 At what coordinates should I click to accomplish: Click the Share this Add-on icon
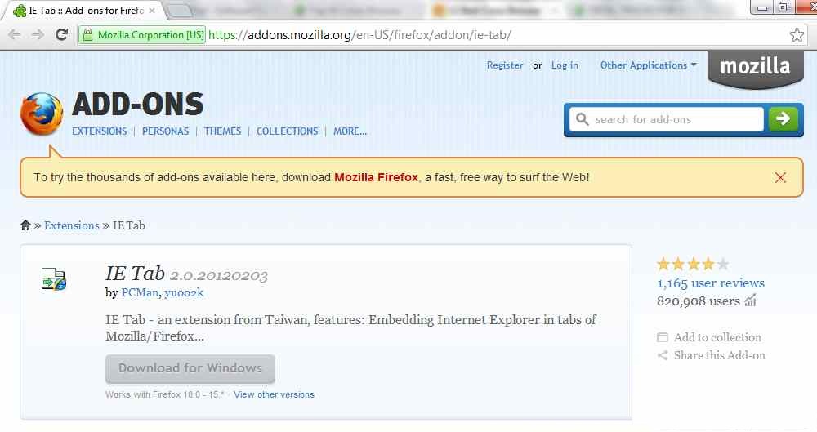[663, 355]
